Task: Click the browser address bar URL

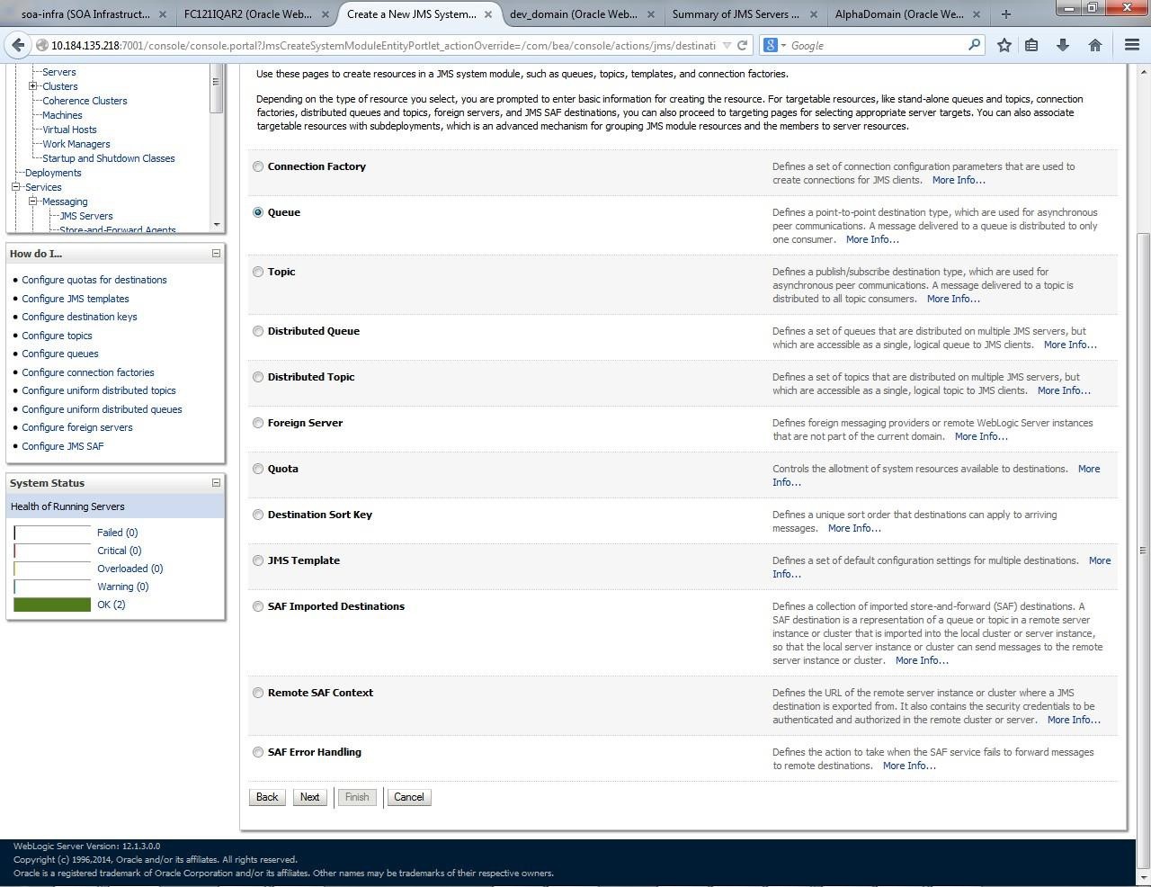Action: coord(383,45)
